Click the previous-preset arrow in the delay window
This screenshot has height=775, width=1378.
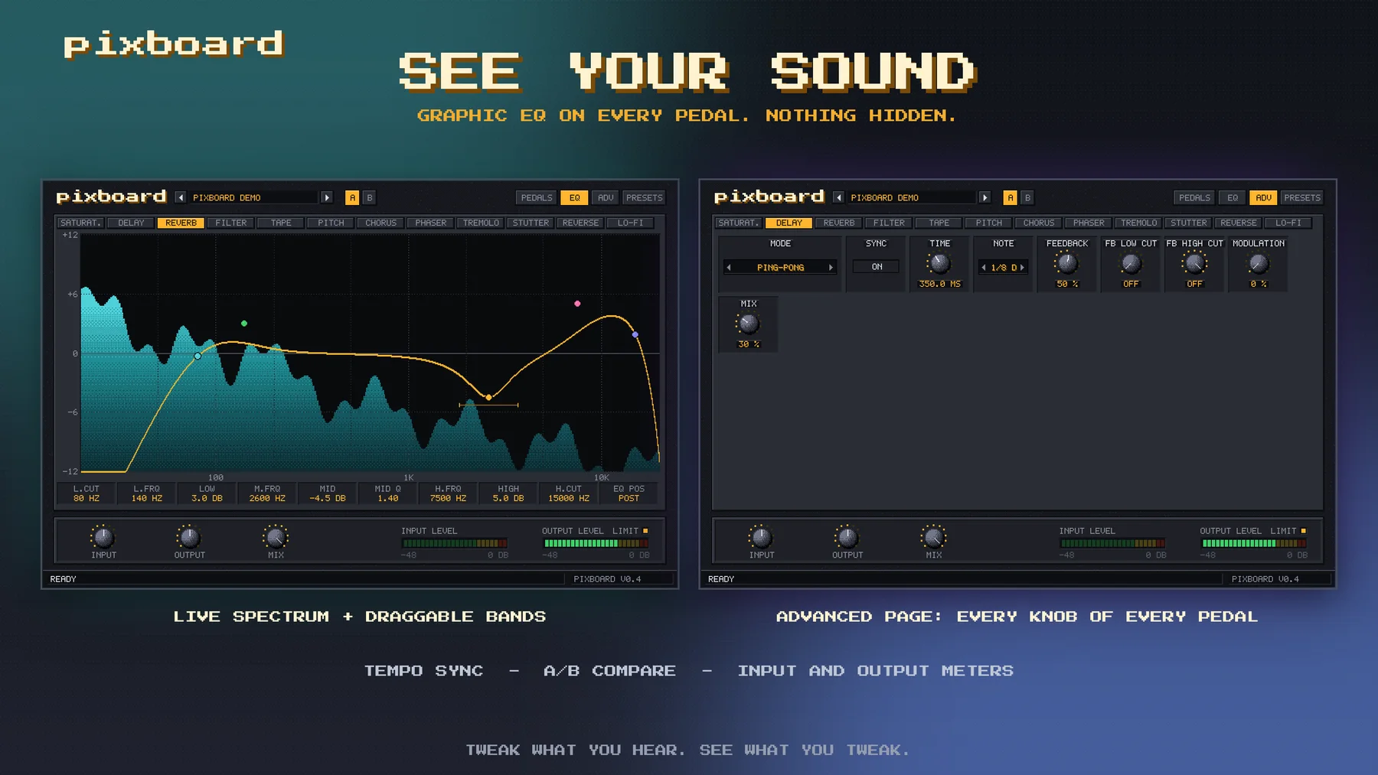pos(838,197)
